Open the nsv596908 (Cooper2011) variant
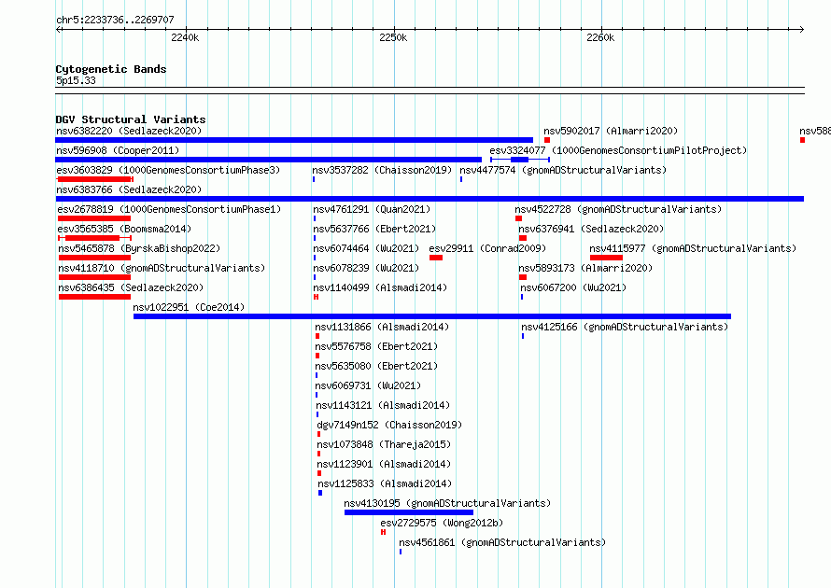This screenshot has width=831, height=588. click(118, 150)
